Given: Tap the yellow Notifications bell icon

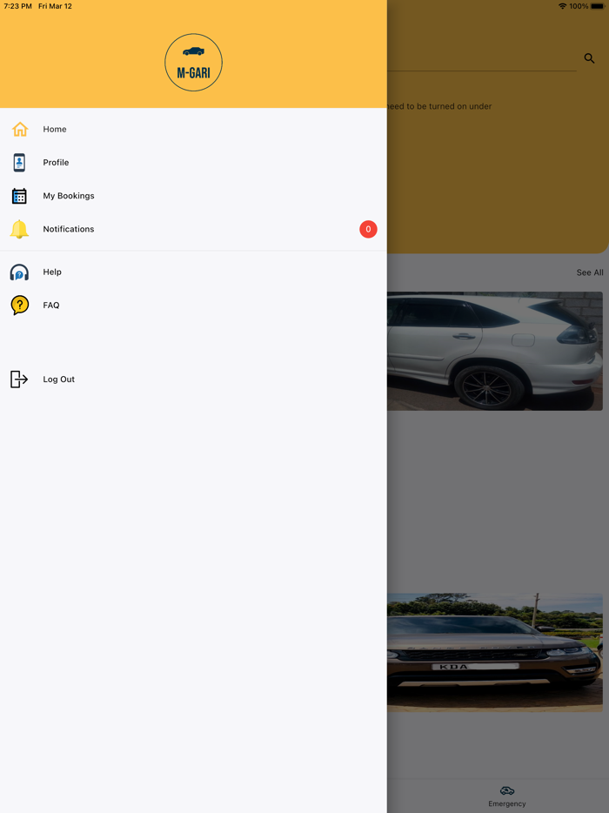Looking at the screenshot, I should [19, 229].
